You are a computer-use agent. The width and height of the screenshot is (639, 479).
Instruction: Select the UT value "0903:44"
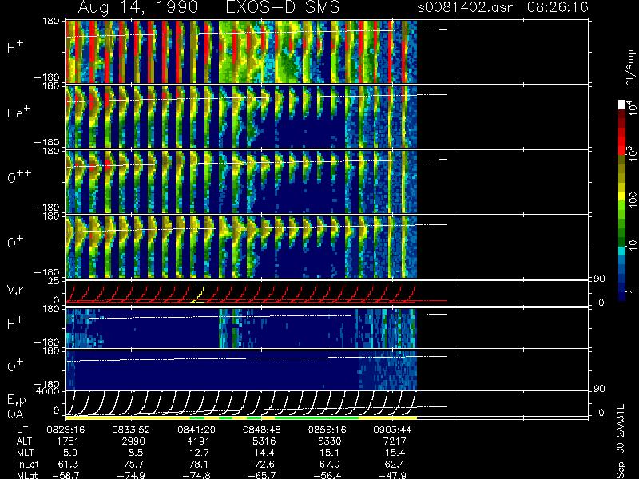pos(392,430)
